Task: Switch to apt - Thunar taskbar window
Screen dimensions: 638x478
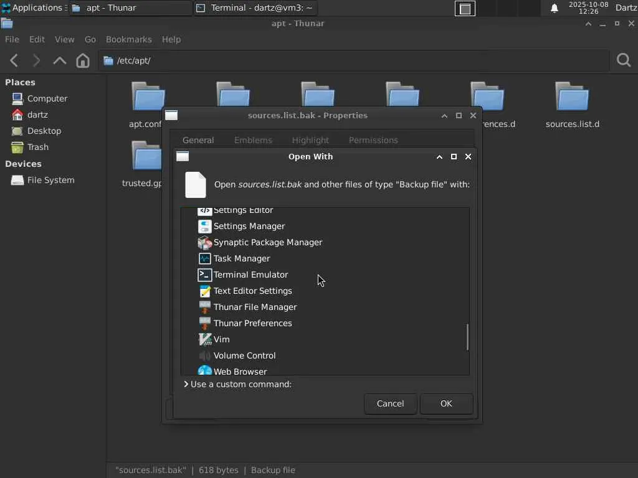Action: click(131, 8)
